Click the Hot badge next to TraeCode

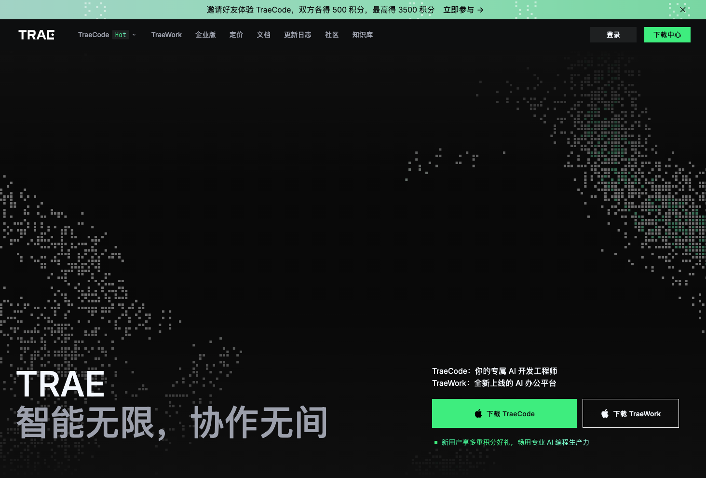[x=121, y=35]
